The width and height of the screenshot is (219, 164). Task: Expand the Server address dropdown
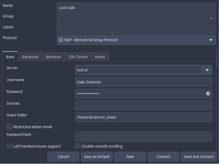(207, 70)
